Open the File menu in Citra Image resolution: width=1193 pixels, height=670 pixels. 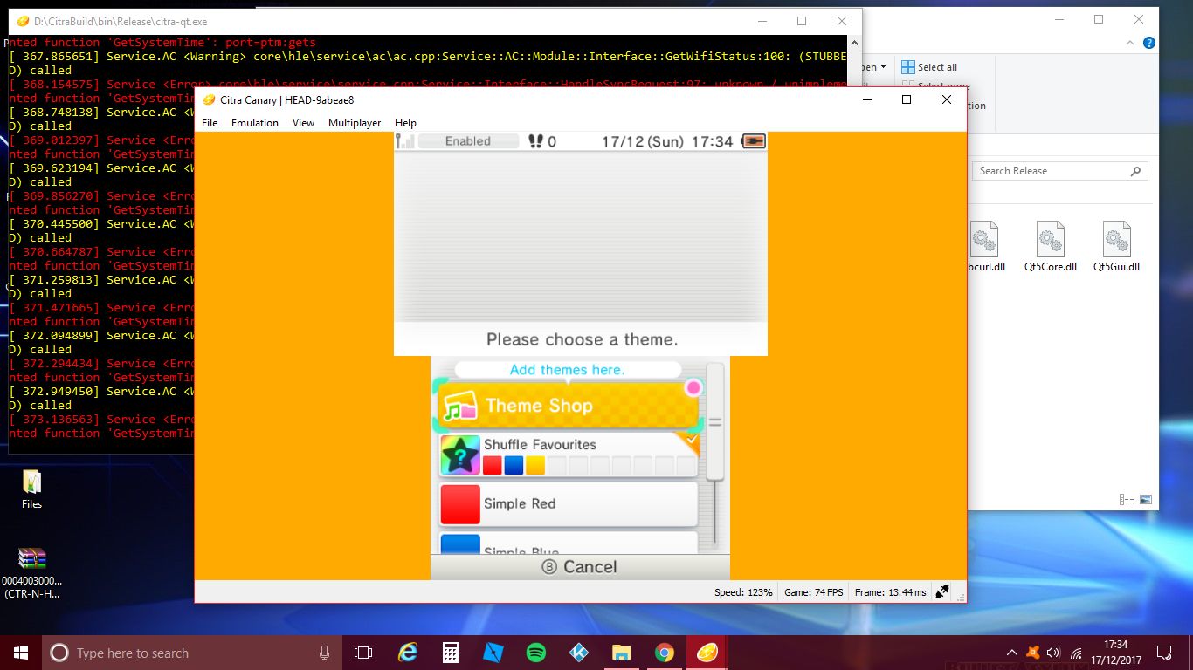click(x=210, y=123)
